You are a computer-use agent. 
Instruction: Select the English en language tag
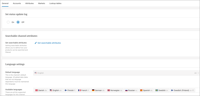click(x=56, y=91)
